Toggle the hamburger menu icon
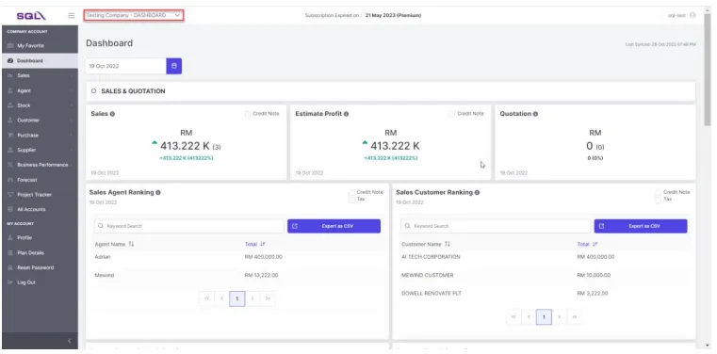Image resolution: width=717 pixels, height=354 pixels. click(72, 15)
